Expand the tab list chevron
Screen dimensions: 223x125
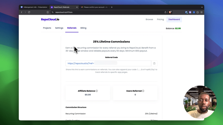pyautogui.click(x=202, y=7)
